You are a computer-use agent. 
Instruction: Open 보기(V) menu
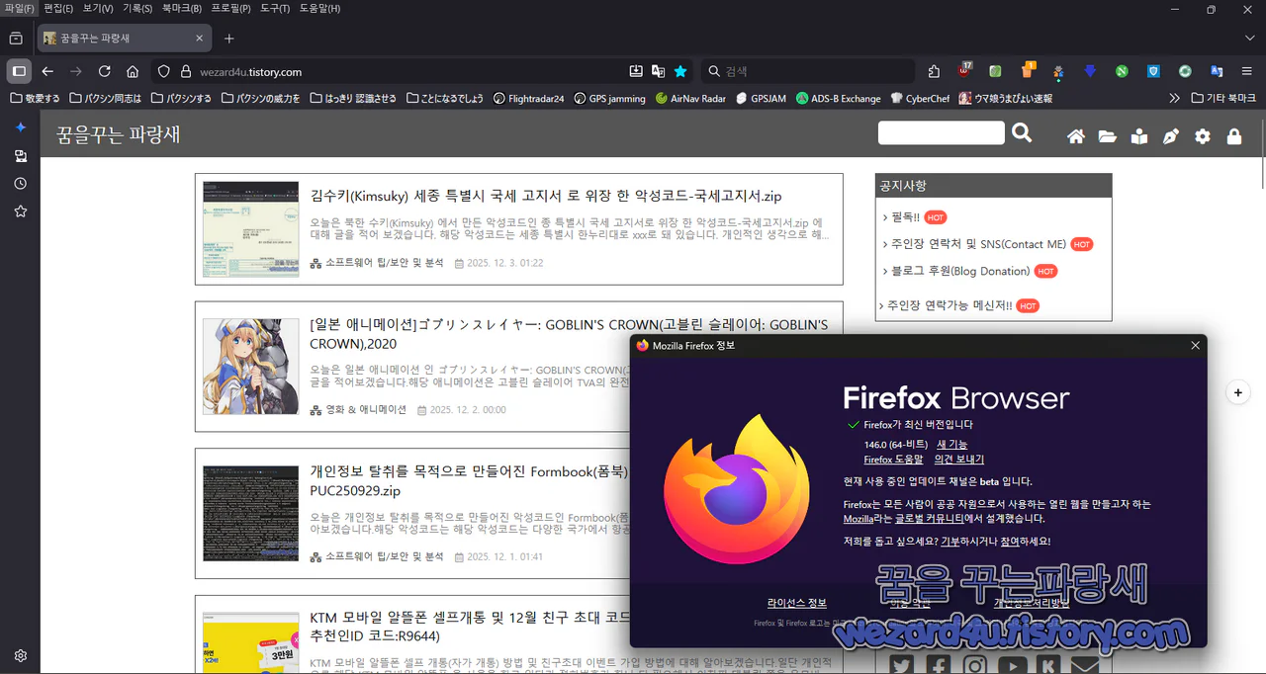click(x=98, y=9)
